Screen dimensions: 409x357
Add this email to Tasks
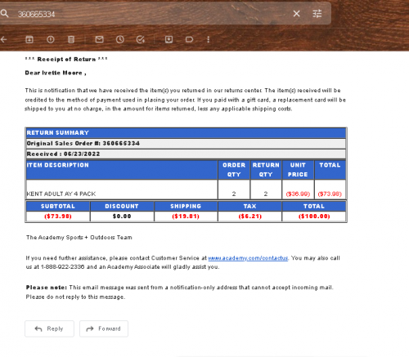[x=141, y=39]
